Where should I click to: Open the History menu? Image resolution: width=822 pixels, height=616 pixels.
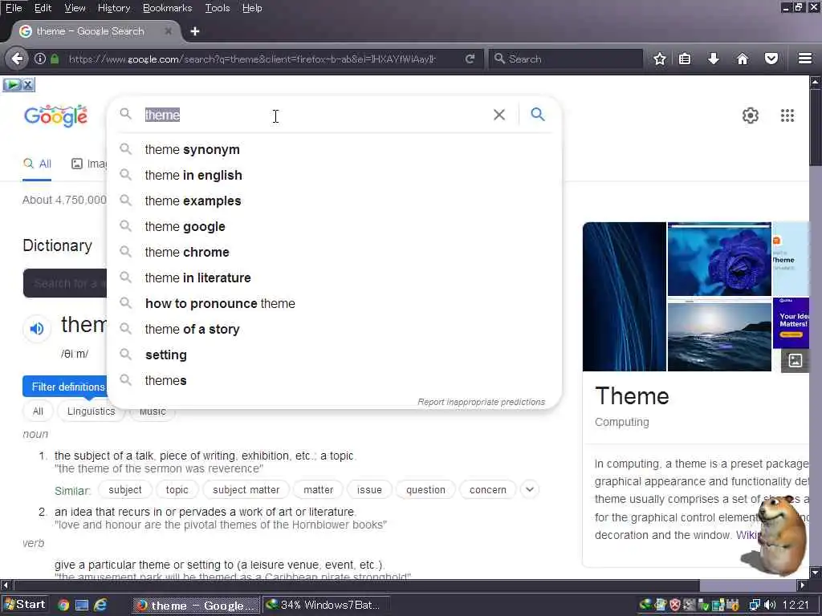click(x=114, y=8)
